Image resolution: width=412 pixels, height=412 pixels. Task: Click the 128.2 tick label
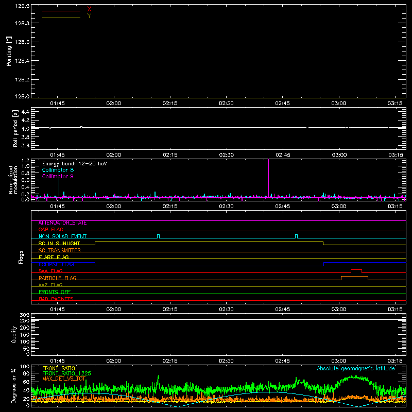(22, 80)
